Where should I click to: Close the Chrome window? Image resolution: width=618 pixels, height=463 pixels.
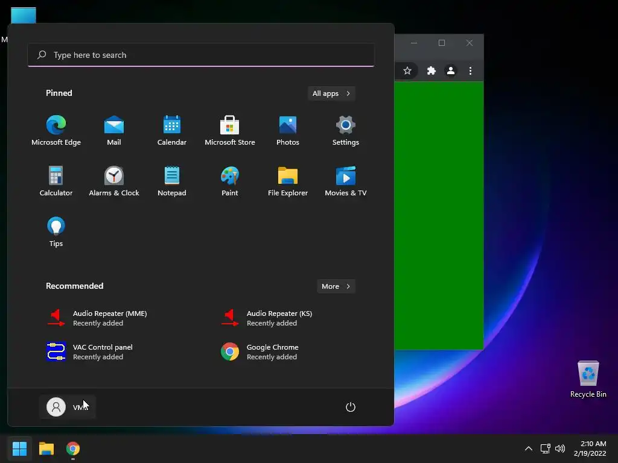pos(470,43)
